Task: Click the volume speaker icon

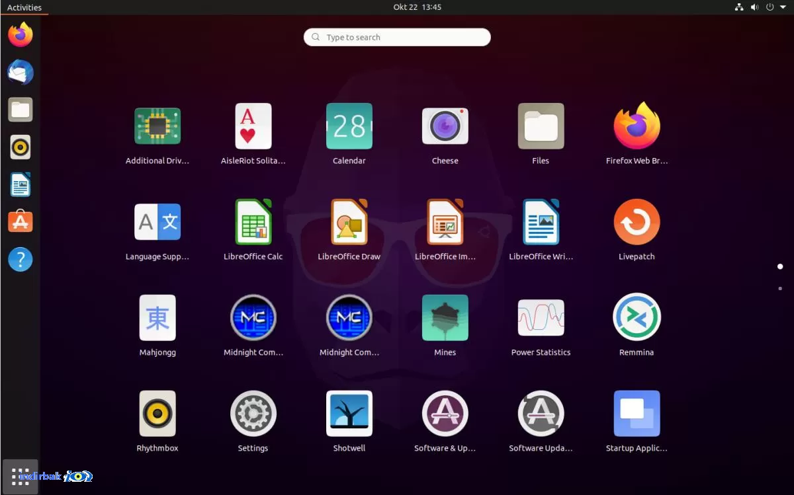Action: click(x=755, y=7)
